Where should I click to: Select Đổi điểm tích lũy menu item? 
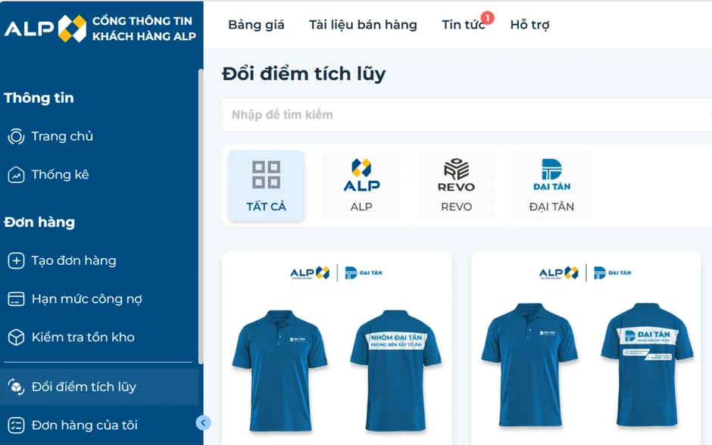click(x=99, y=387)
